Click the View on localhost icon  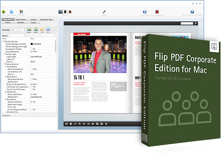coord(192,12)
